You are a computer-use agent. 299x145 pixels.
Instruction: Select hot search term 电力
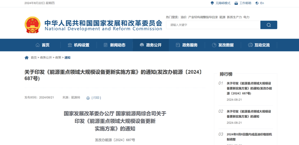pyautogui.click(x=246, y=17)
